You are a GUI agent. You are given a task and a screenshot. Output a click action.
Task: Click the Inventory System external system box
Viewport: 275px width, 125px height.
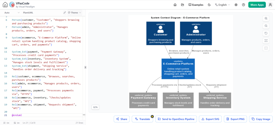tap(178, 100)
